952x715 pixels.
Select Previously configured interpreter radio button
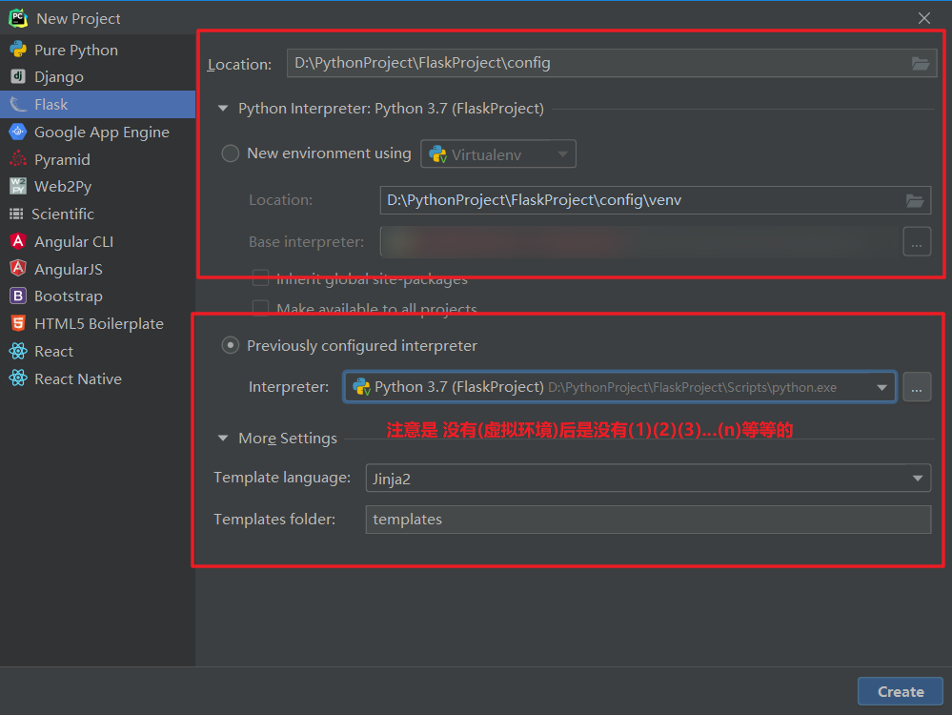pos(230,345)
